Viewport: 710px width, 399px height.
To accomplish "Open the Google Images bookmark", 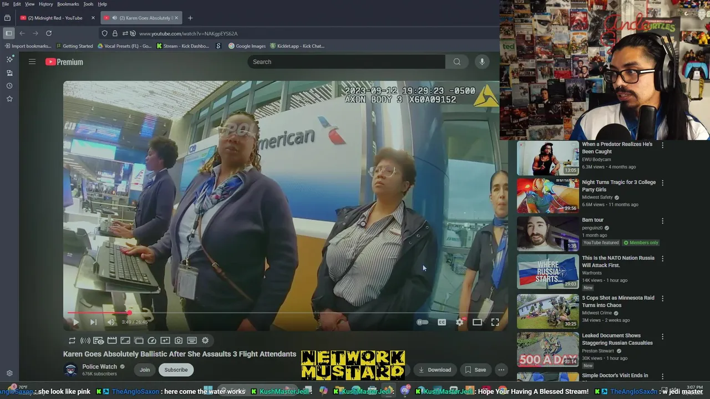I will 247,46.
